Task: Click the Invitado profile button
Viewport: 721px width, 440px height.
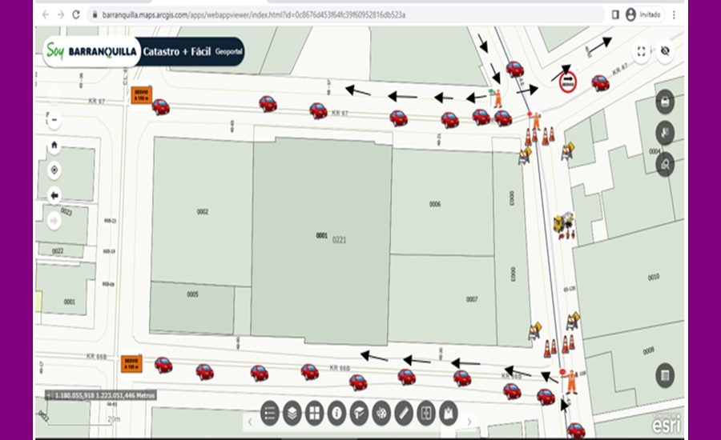Action: pos(643,14)
